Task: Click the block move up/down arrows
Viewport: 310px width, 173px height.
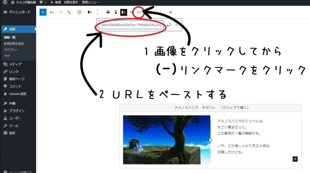Action: (97, 12)
